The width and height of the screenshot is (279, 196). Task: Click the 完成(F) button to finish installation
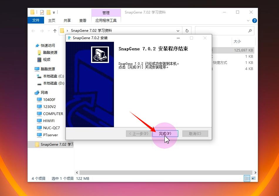165,134
